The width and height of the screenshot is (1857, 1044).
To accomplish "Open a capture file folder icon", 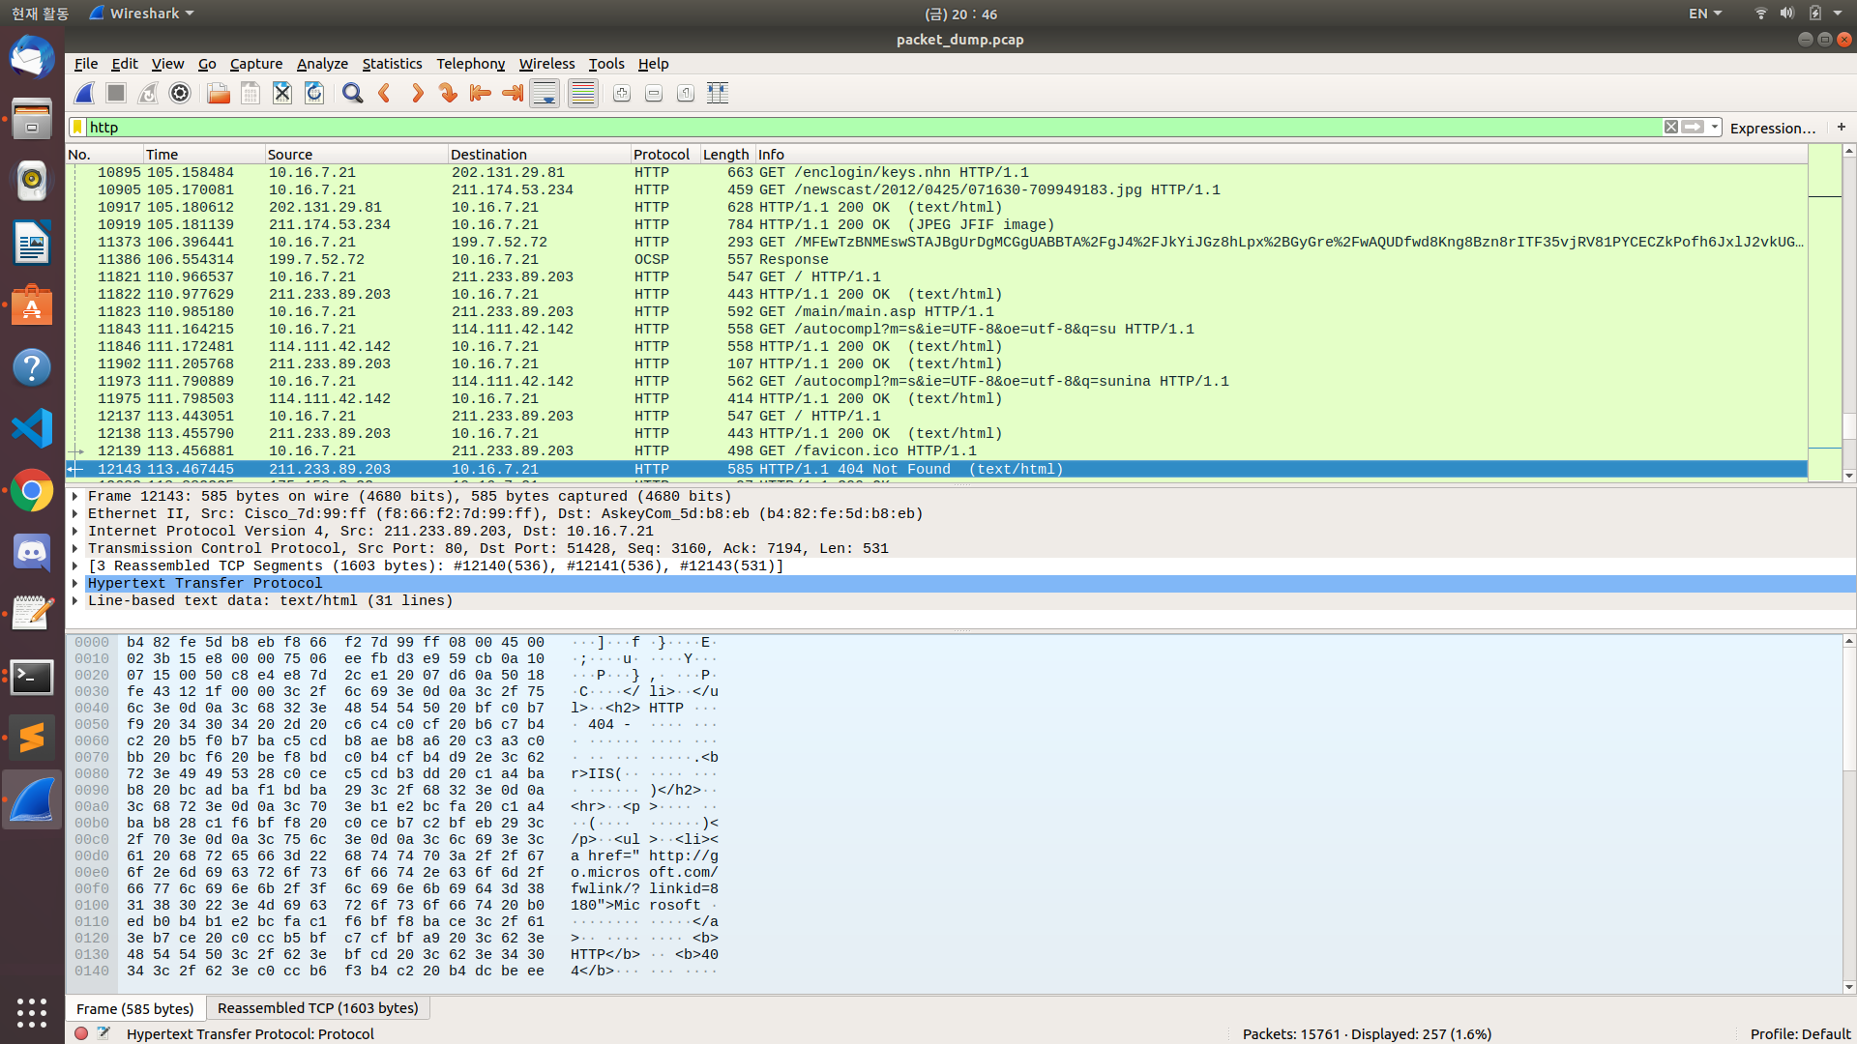I will point(219,94).
